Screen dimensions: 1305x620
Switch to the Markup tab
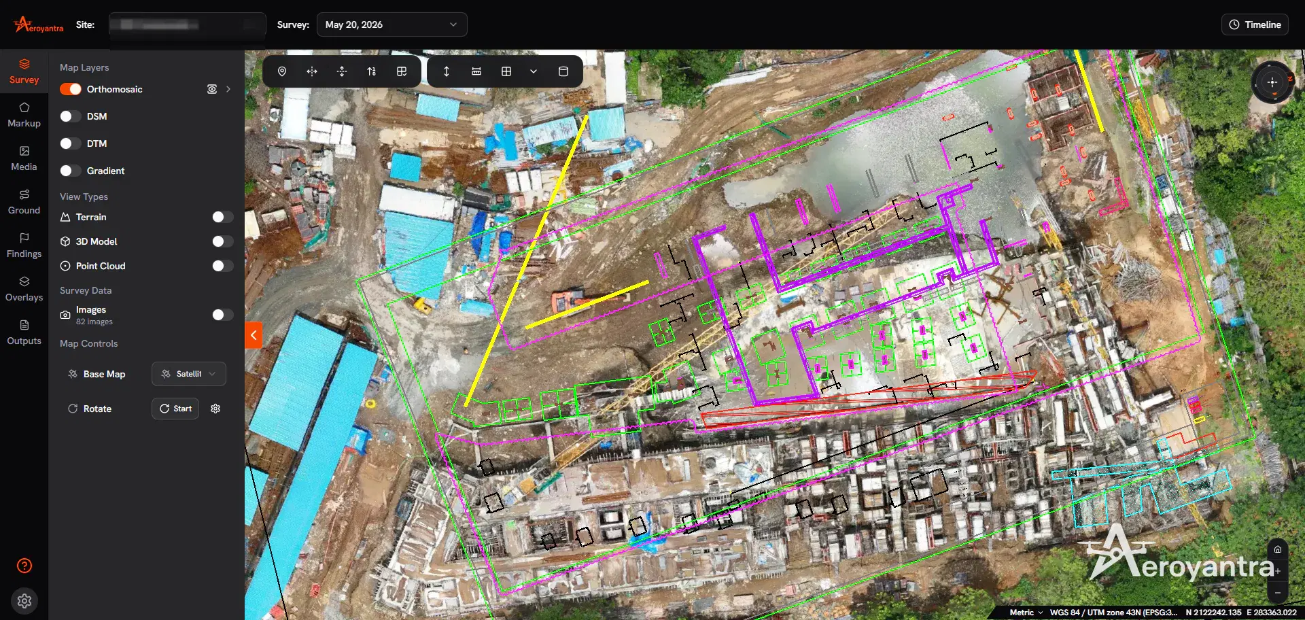[24, 115]
